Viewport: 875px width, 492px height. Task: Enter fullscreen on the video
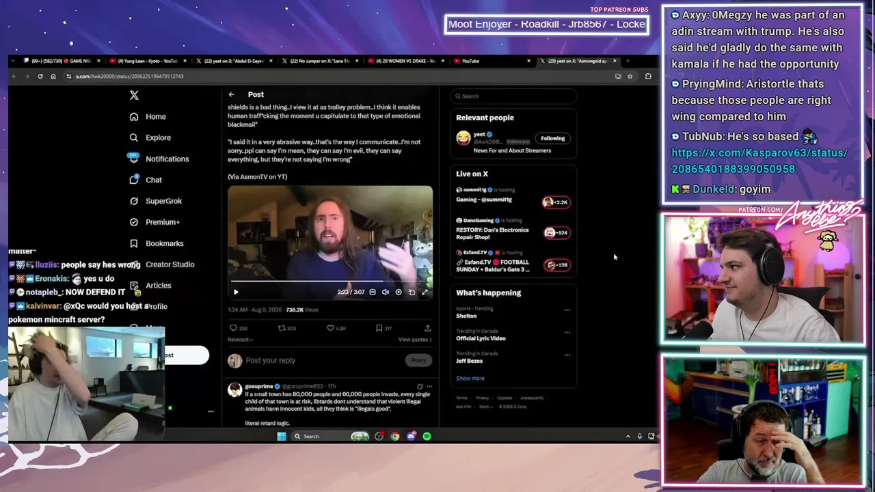pyautogui.click(x=425, y=292)
